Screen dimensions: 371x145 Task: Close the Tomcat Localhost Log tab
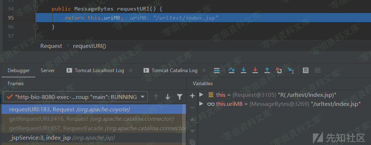131,70
